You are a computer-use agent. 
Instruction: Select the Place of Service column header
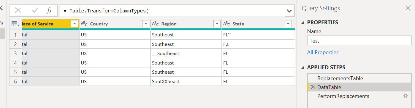[x=50, y=24]
